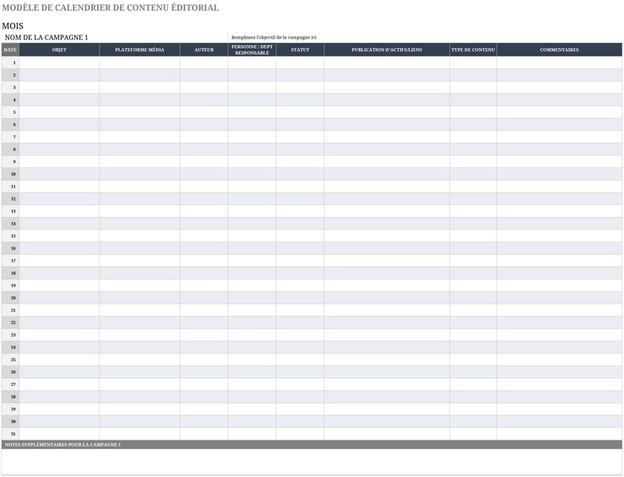Click date cell 1
Screen dimensions: 624x477
point(10,62)
